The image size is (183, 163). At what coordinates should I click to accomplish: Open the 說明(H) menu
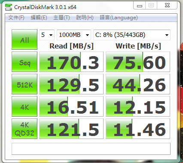click(x=85, y=18)
